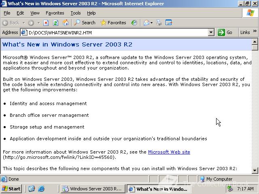259x194 pixels.
Task: Launch Internet Explorer from quick launch
Action: click(41, 189)
